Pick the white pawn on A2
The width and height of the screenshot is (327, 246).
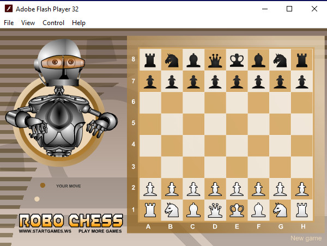[150, 189]
